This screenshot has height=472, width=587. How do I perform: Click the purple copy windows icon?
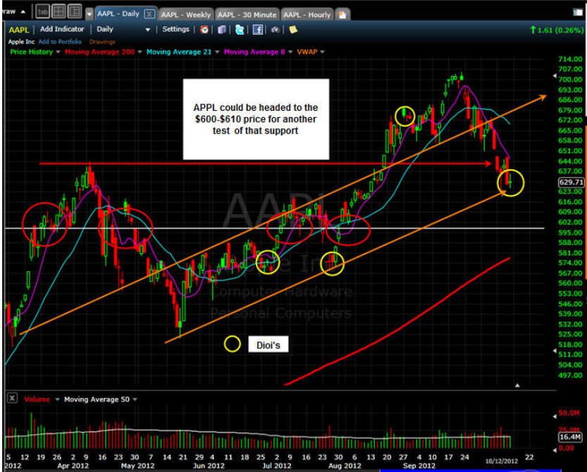tap(221, 30)
